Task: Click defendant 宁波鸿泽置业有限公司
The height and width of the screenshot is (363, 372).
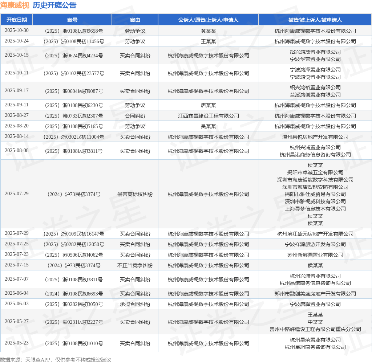Action: tap(315, 70)
